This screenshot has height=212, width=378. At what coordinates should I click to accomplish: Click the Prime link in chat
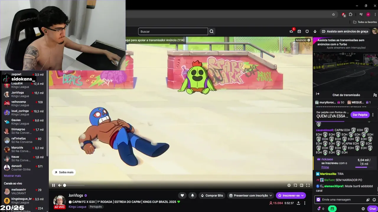(x=325, y=167)
